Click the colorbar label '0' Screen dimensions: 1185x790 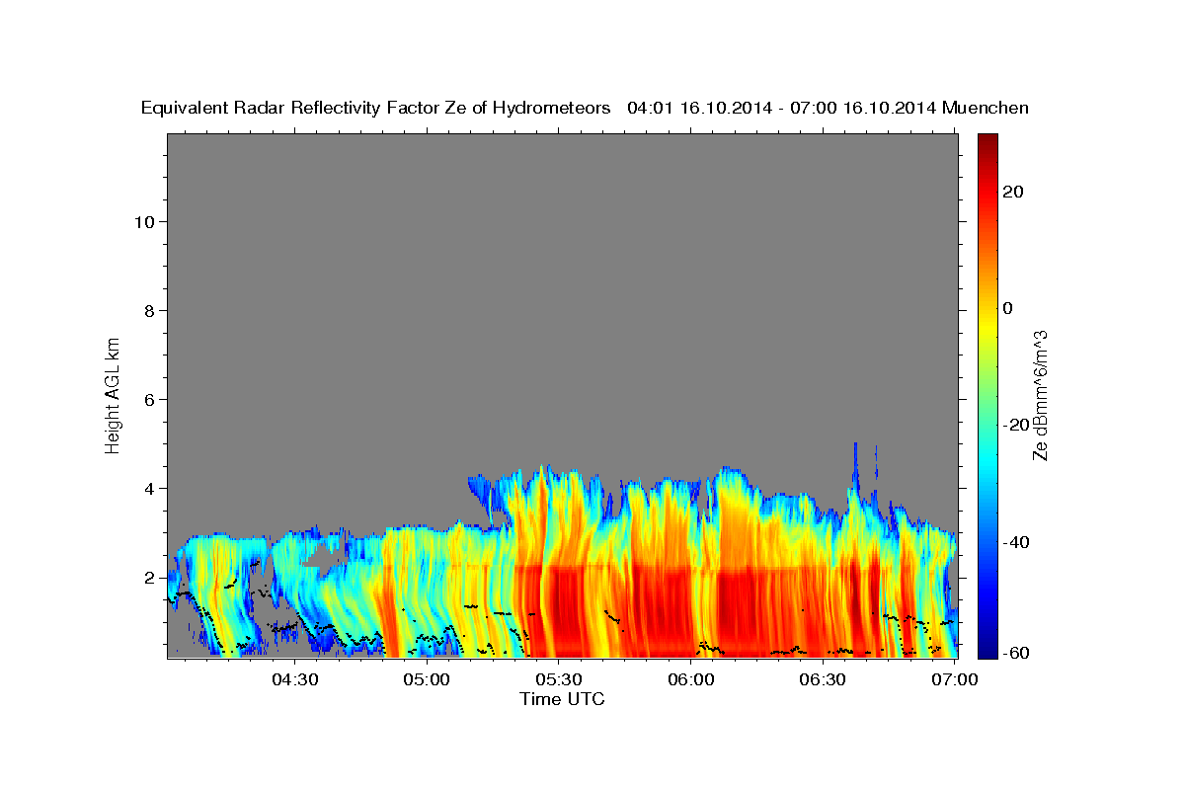(1007, 308)
